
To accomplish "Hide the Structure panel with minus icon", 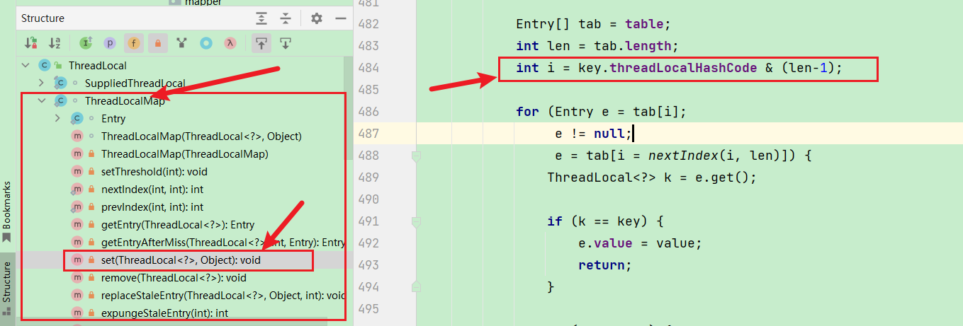I will pos(339,18).
